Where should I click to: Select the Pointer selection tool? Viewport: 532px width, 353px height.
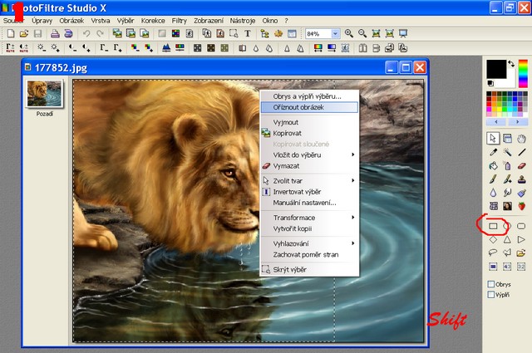(x=493, y=139)
